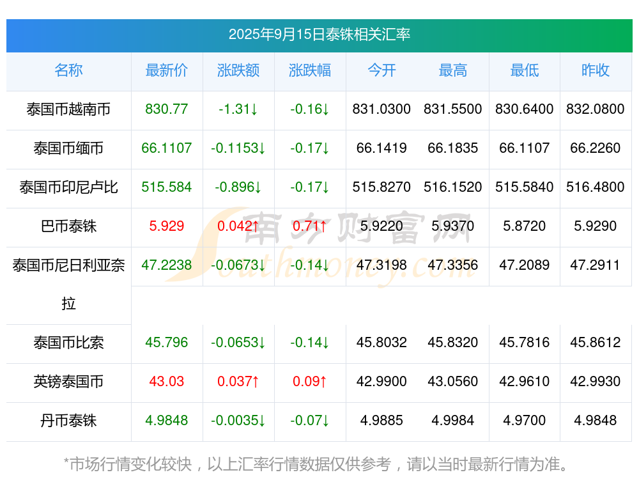Image resolution: width=639 pixels, height=484 pixels.
Task: Click latest price 45.796
Action: click(167, 343)
